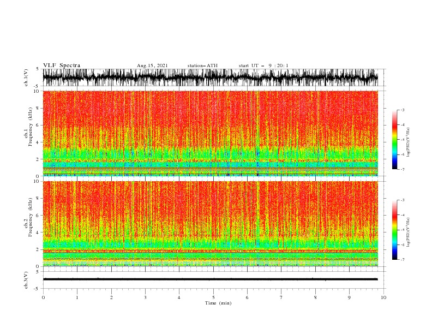Click the "-7" label on ch.2 color bar
The width and height of the screenshot is (432, 334).
[x=402, y=260]
